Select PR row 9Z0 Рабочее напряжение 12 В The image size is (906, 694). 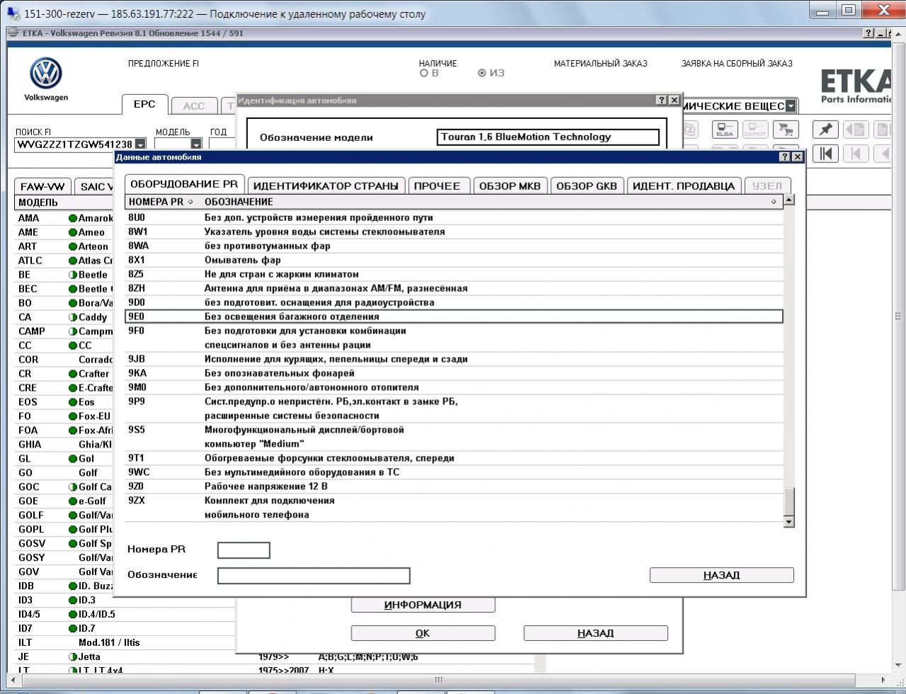click(454, 487)
